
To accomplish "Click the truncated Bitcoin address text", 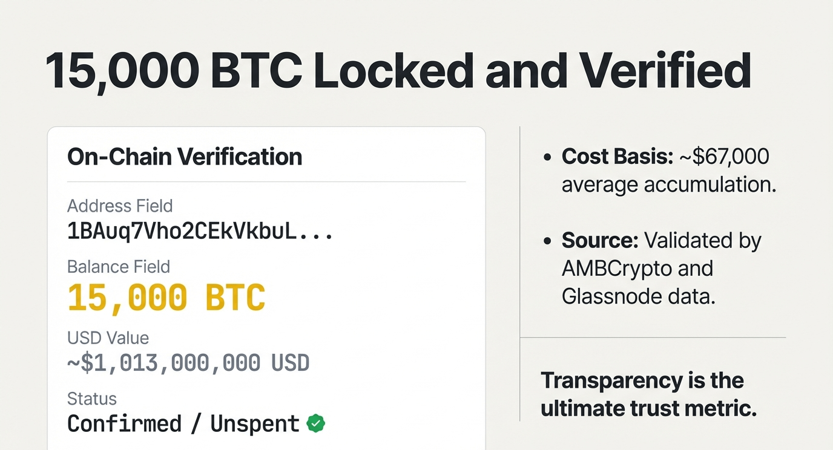I will click(200, 232).
